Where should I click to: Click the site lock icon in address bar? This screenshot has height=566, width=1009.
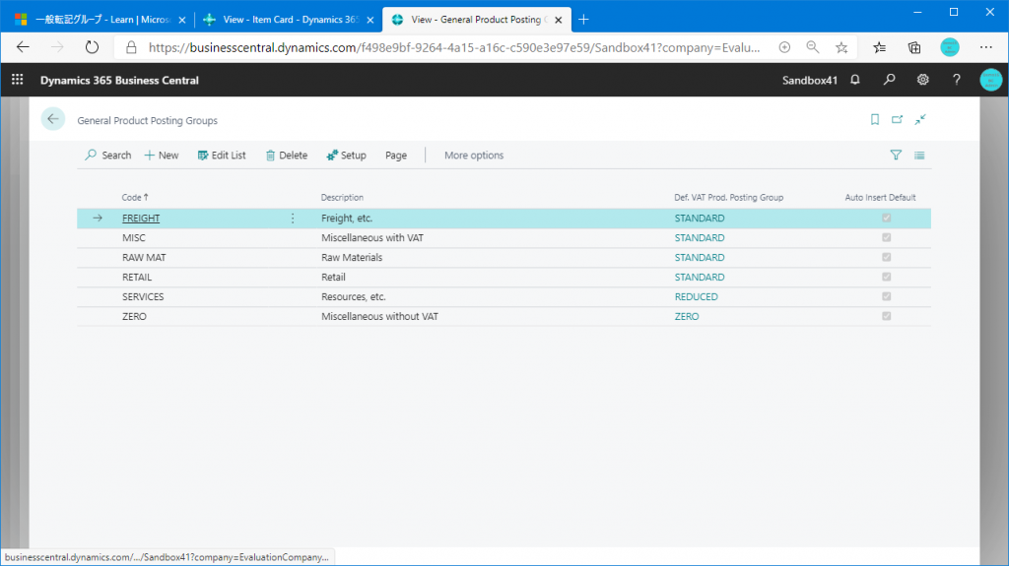click(131, 47)
